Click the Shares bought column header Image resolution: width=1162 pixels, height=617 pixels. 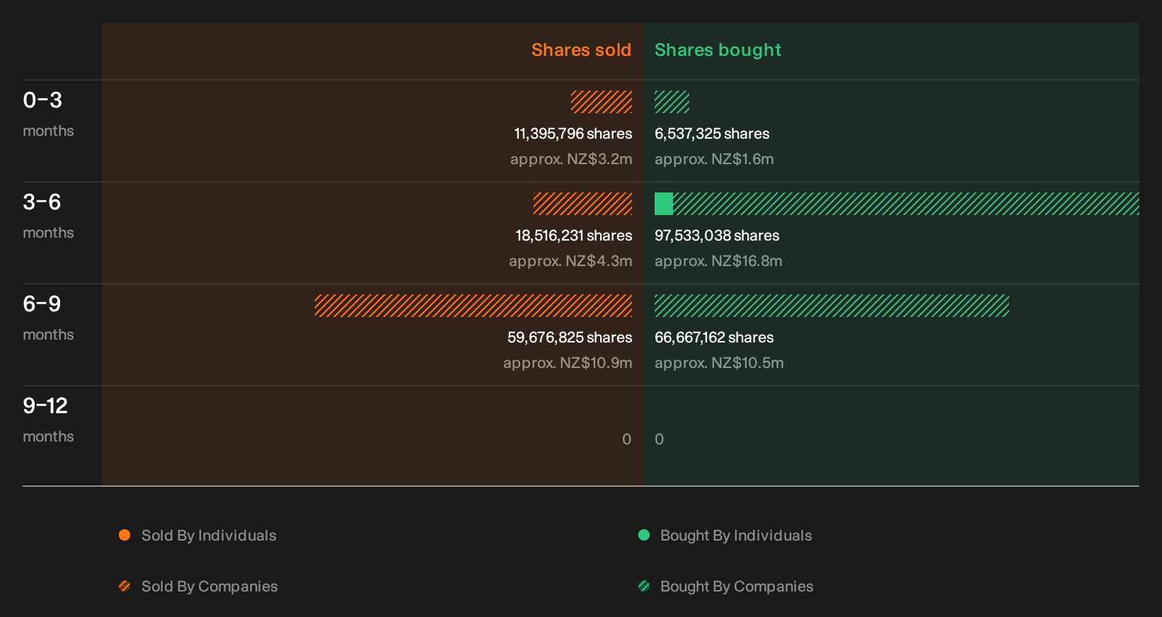coord(718,50)
